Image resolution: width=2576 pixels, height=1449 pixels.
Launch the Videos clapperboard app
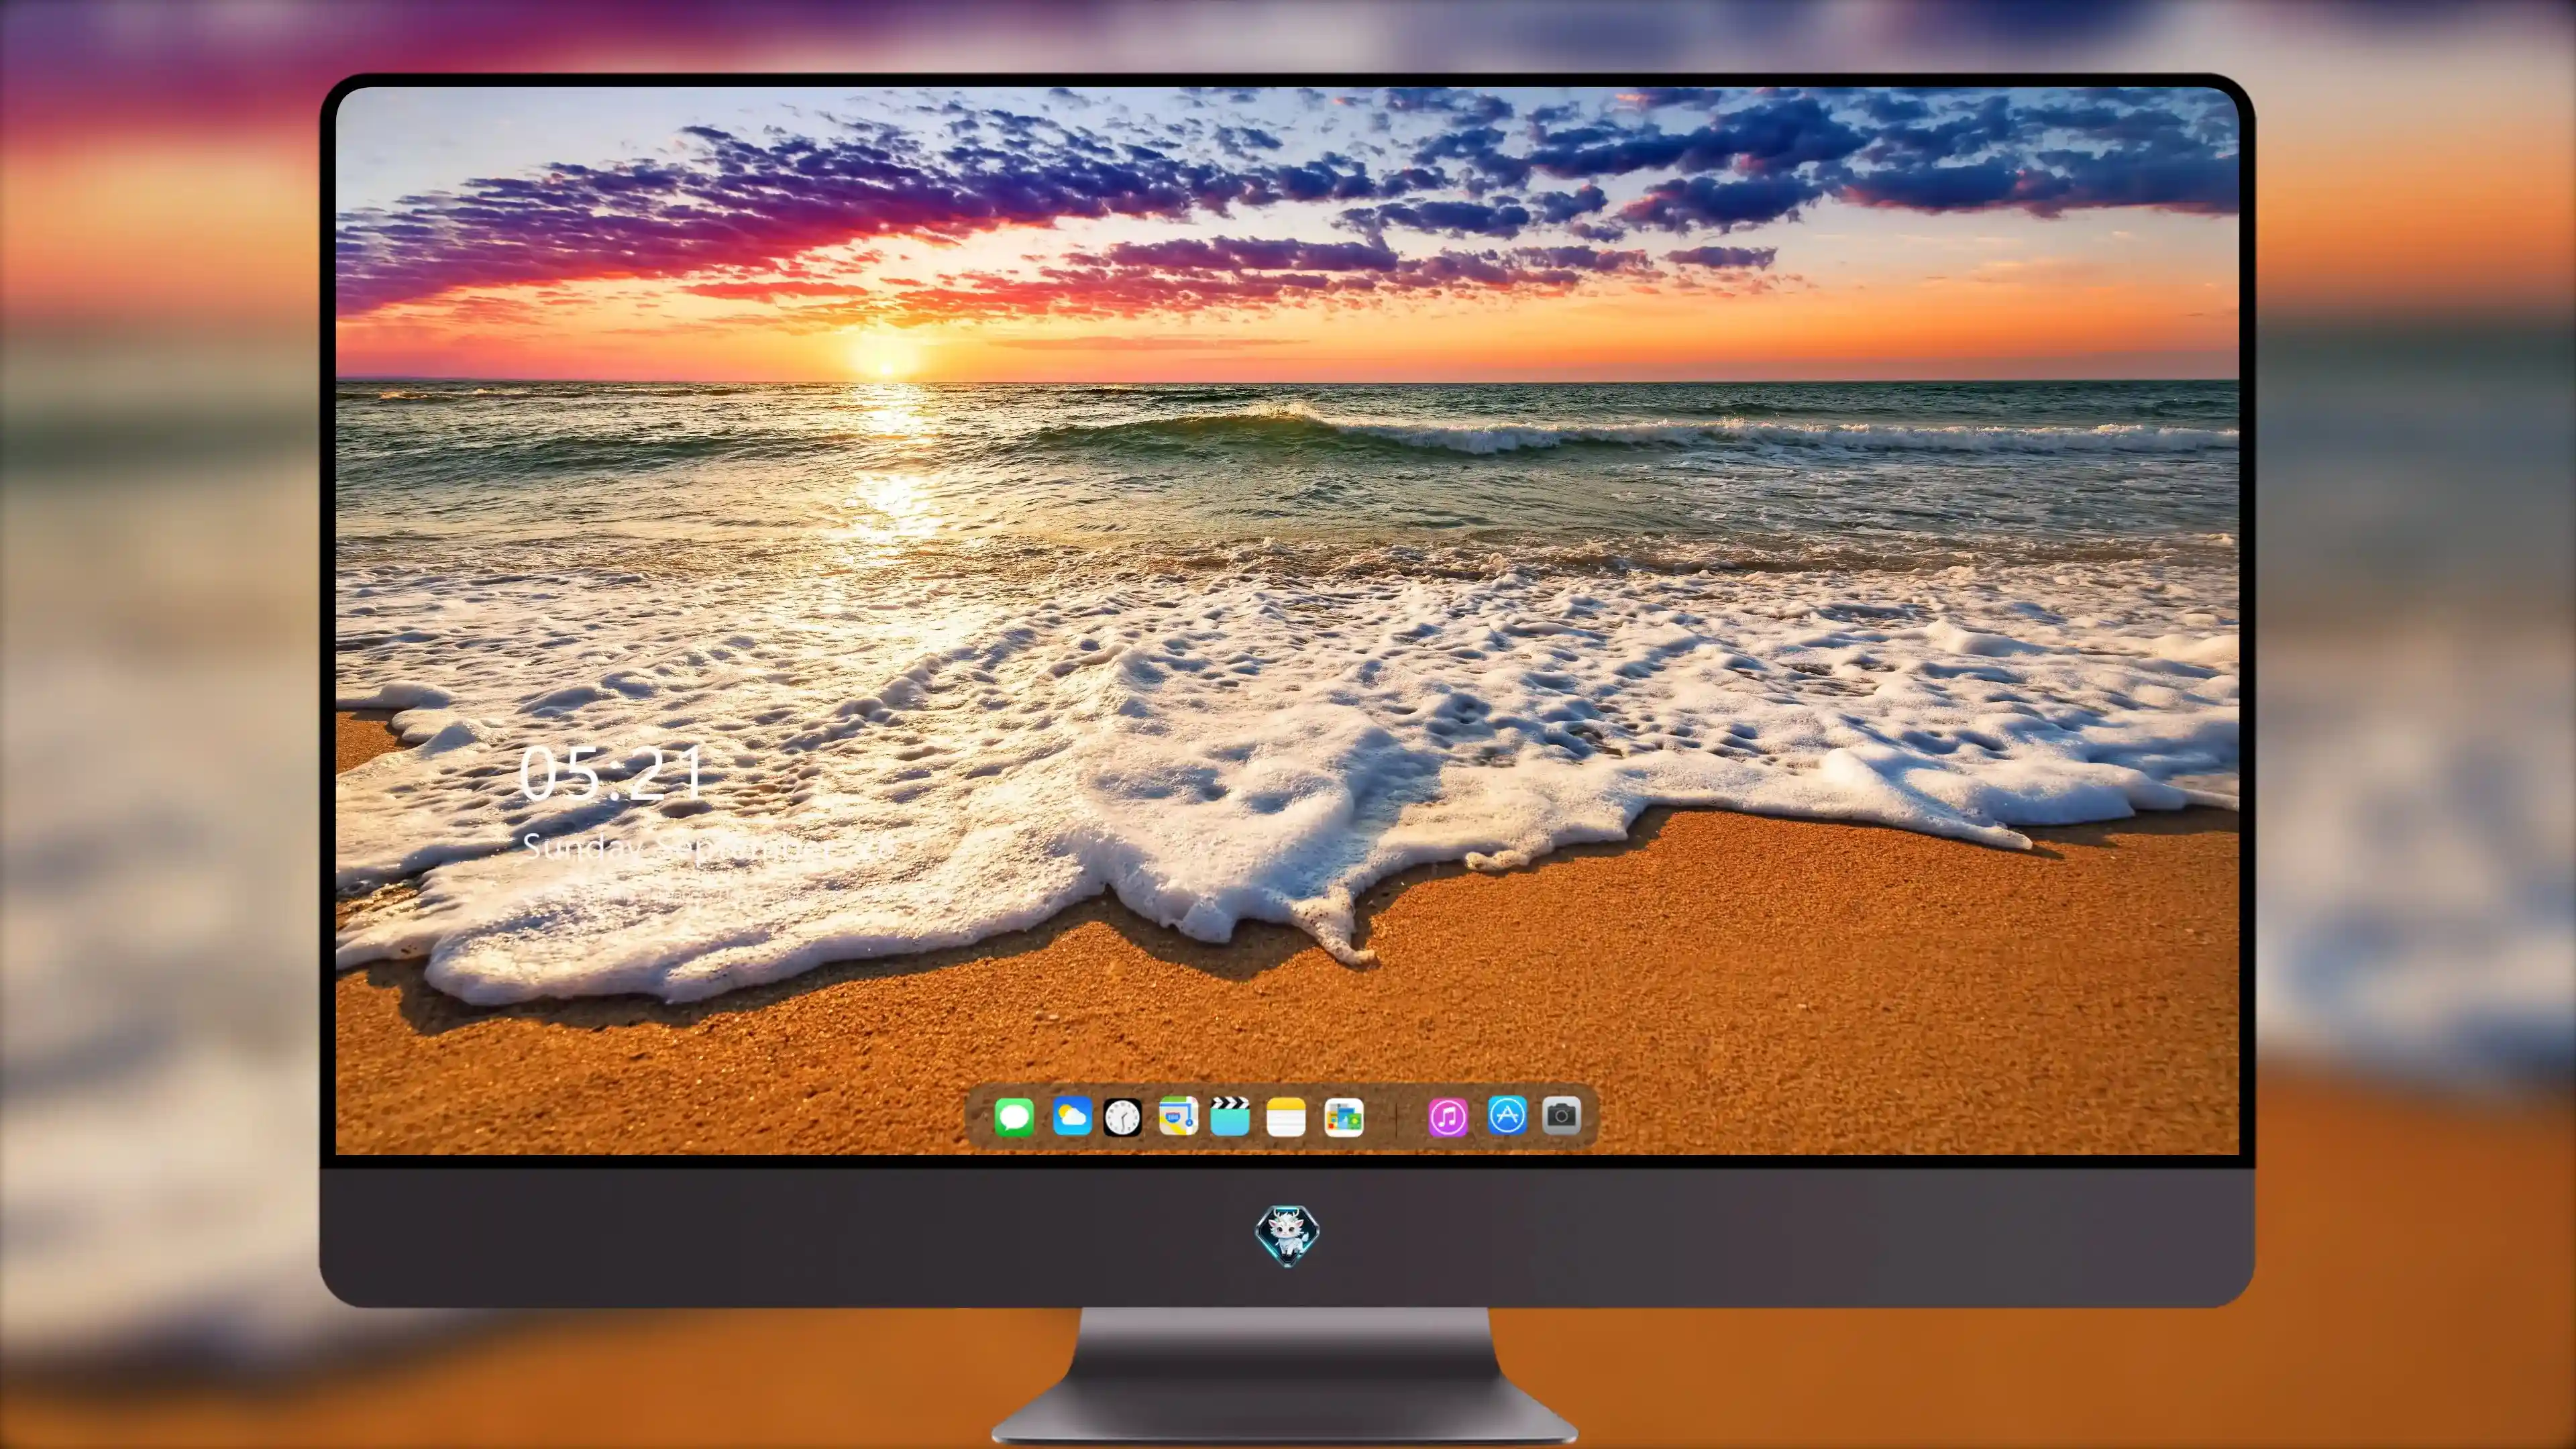1230,1116
